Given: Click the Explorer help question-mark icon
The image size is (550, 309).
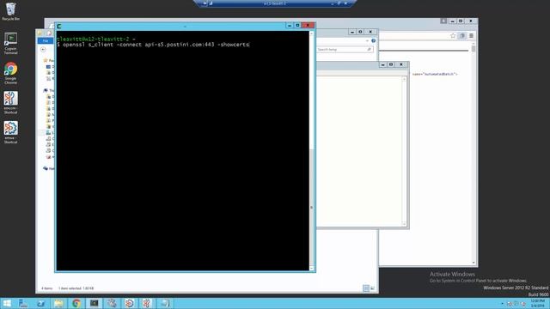Looking at the screenshot, I should click(x=374, y=40).
